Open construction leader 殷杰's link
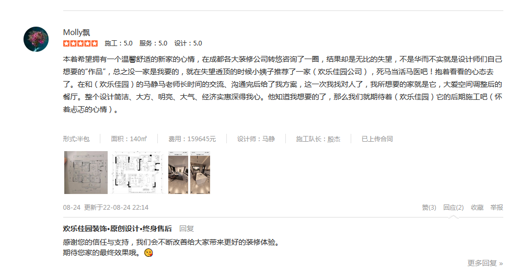Viewport: 531px width, 274px height. (334, 139)
